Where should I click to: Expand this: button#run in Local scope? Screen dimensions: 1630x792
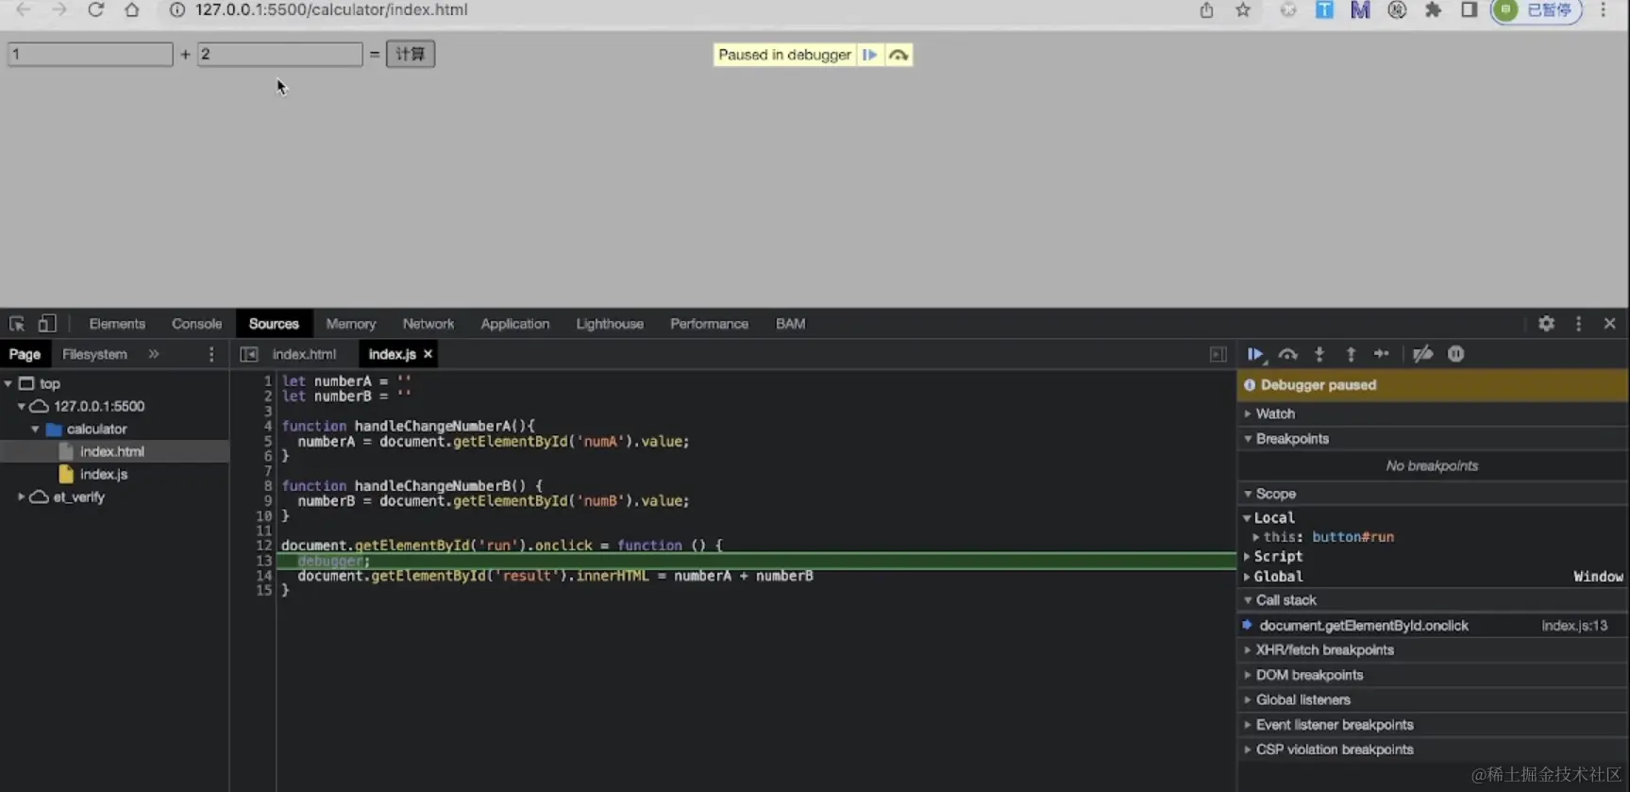(x=1256, y=537)
